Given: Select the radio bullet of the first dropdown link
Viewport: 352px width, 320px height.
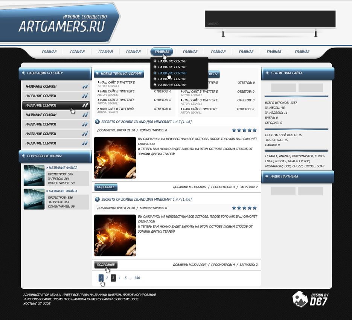Looking at the screenshot, I should (x=155, y=61).
